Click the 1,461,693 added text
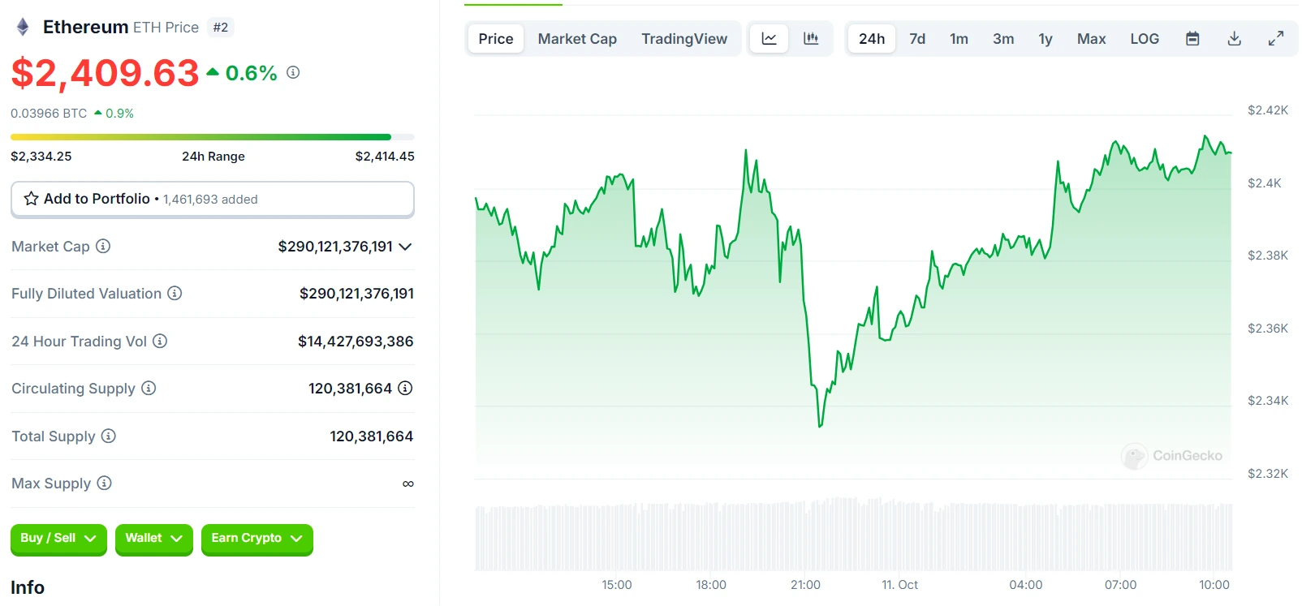The height and width of the screenshot is (606, 1302). tap(210, 199)
